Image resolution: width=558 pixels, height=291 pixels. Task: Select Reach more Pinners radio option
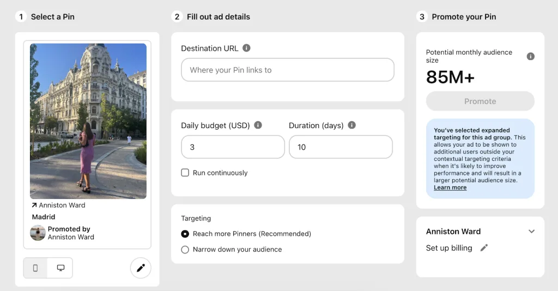click(185, 234)
